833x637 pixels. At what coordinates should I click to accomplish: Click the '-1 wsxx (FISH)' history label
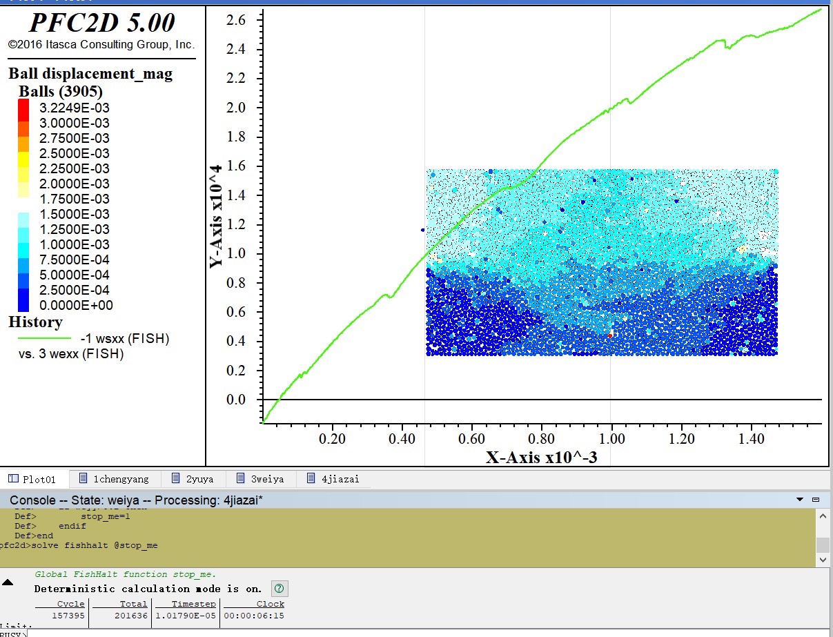[x=124, y=339]
